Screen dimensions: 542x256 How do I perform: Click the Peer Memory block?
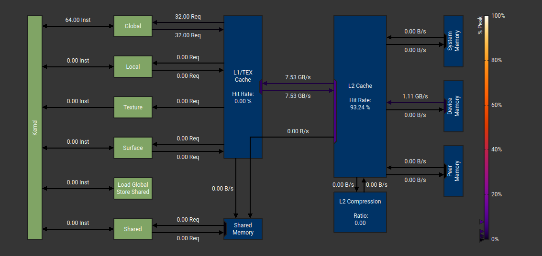[x=454, y=171]
